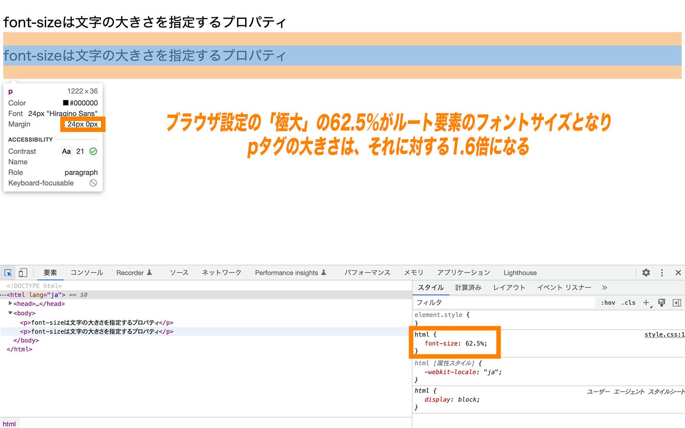Click the new style rule plus icon
The height and width of the screenshot is (428, 685).
[x=647, y=303]
